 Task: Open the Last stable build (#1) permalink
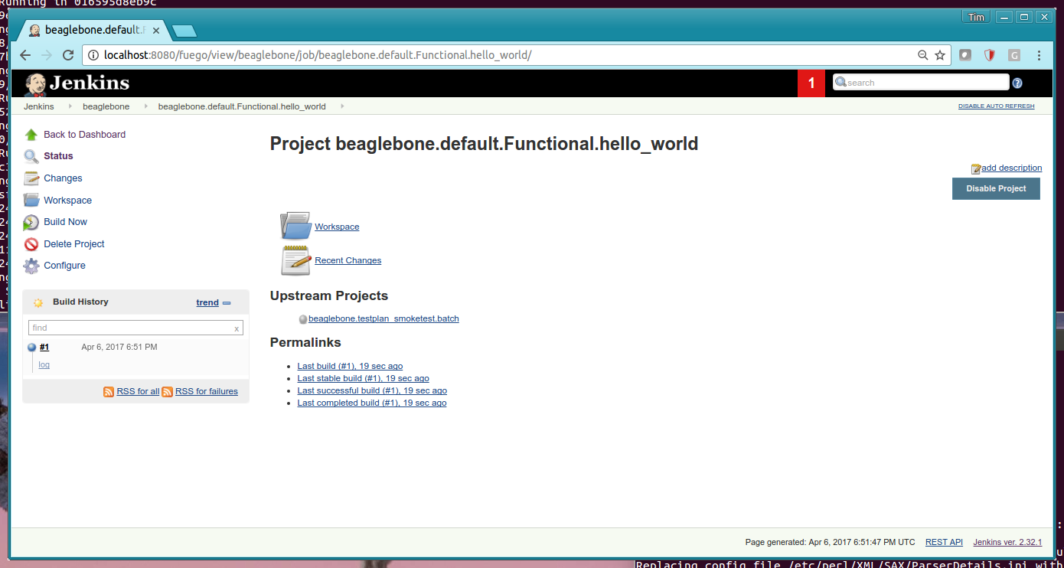click(363, 378)
